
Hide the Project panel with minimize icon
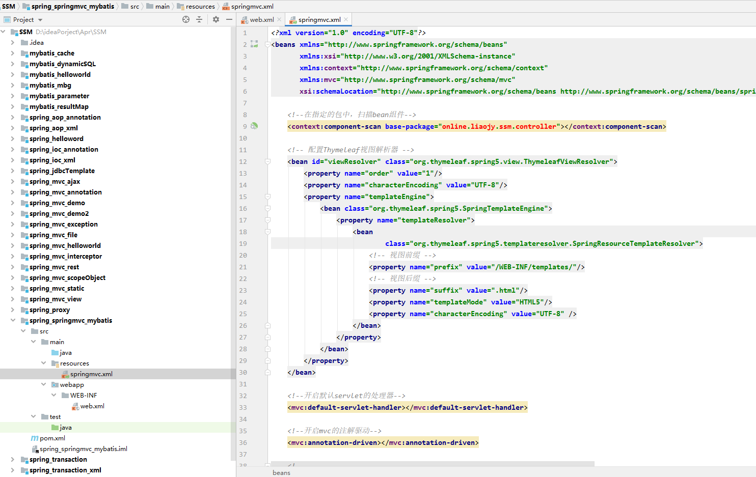pyautogui.click(x=229, y=19)
